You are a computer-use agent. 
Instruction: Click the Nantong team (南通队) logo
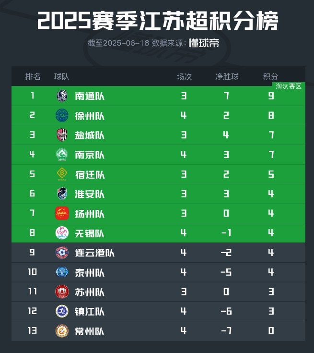tap(62, 96)
